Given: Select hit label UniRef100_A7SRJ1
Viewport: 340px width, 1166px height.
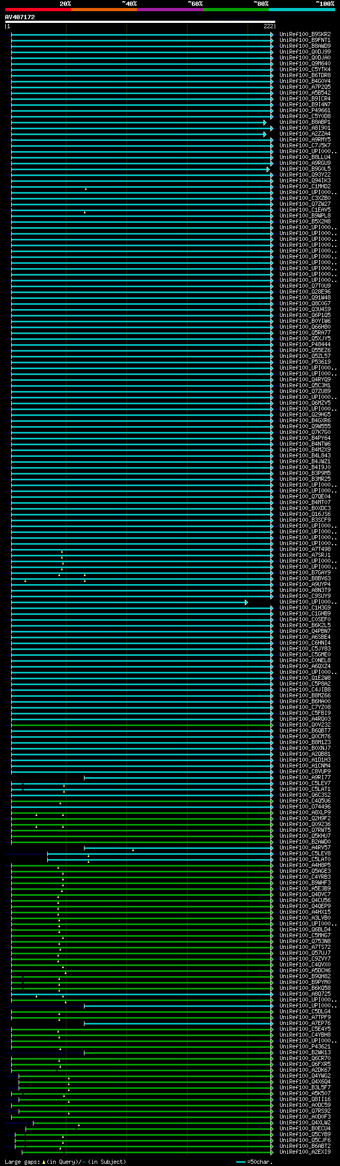Looking at the screenshot, I should point(305,555).
